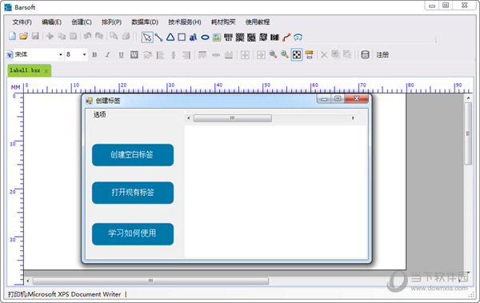Save label with floppy disk icon
This screenshot has height=303, width=480.
[x=35, y=37]
